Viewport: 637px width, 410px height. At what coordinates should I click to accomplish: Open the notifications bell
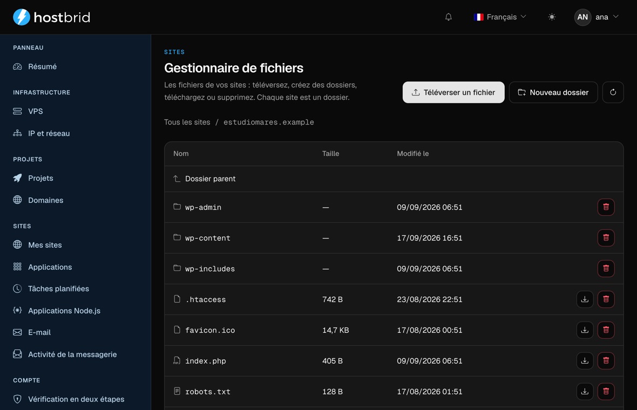[x=448, y=17]
